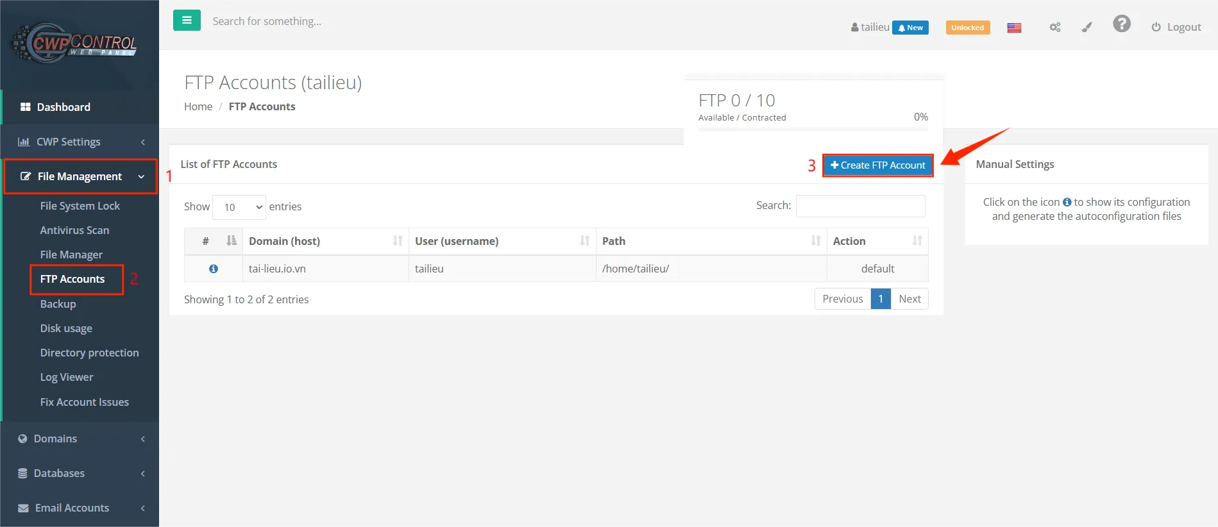The width and height of the screenshot is (1218, 527).
Task: Open File Manager submenu item
Action: [x=71, y=255]
